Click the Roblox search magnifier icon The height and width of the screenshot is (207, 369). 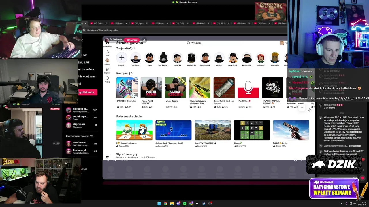[189, 43]
